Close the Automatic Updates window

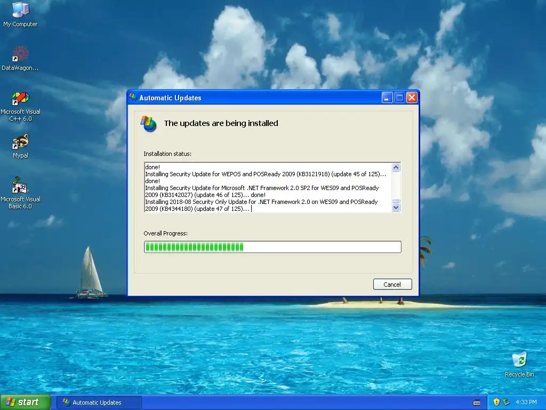[x=412, y=98]
